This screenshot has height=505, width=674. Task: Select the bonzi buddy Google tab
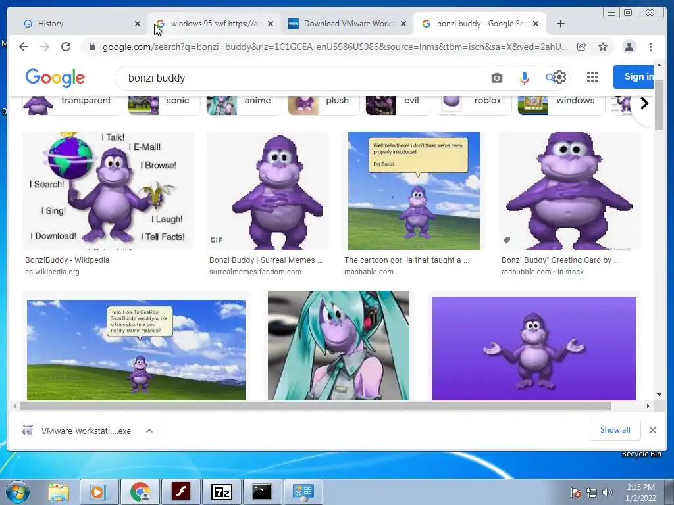tap(480, 24)
